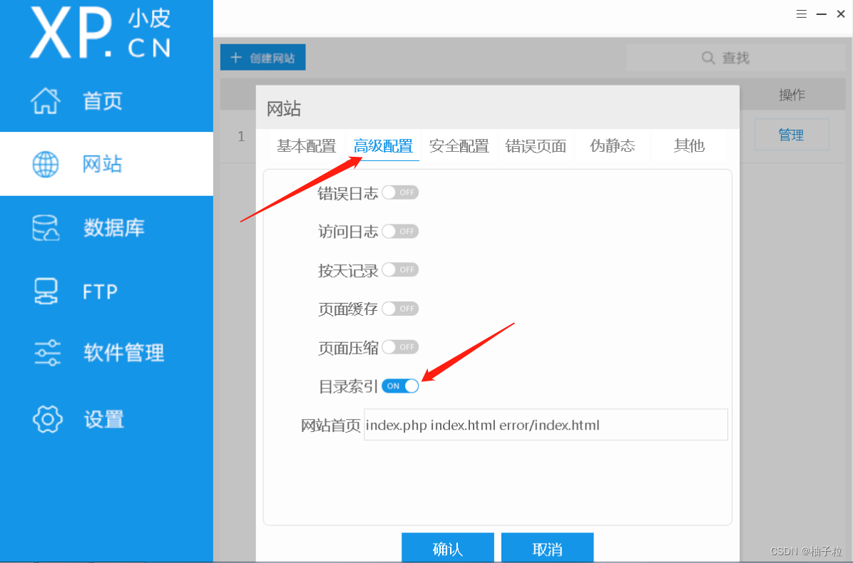Select the 网站 websites section
Image resolution: width=853 pixels, height=563 pixels.
pos(99,164)
